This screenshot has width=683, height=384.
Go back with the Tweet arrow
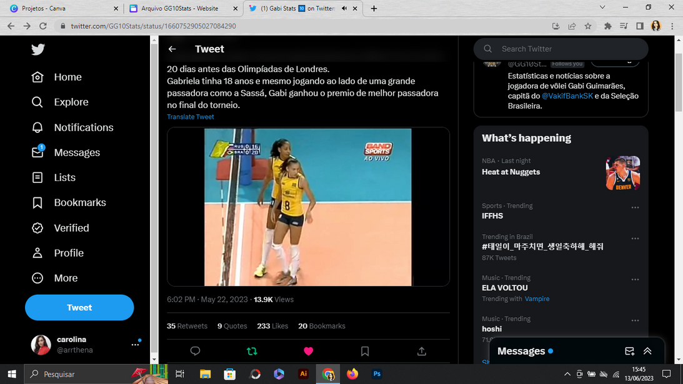tap(172, 49)
